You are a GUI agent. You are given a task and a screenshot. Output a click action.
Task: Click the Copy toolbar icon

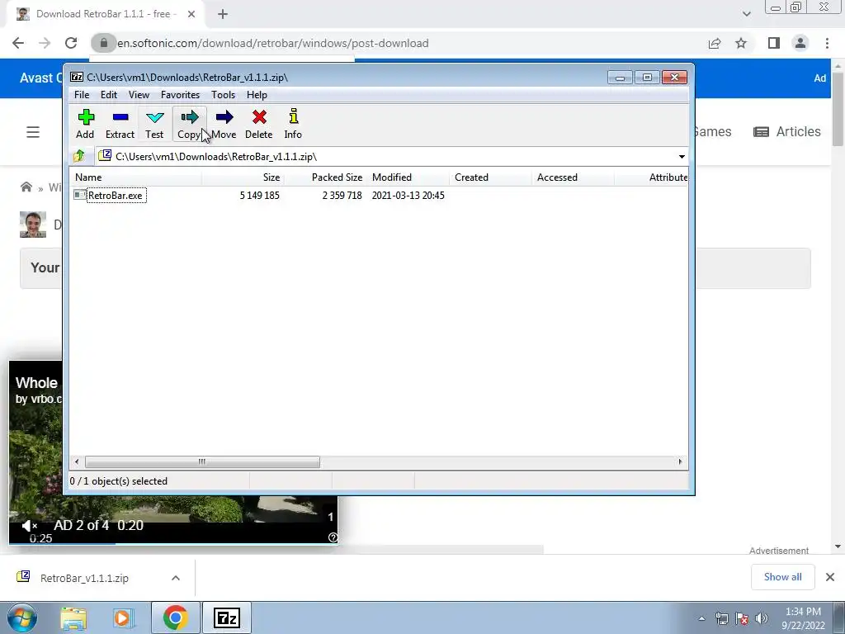189,124
